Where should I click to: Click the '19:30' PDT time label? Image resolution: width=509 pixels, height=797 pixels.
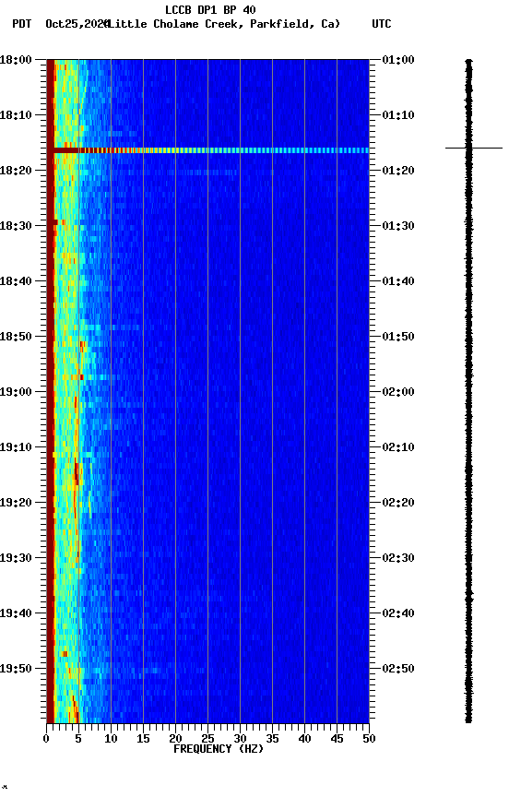click(16, 559)
